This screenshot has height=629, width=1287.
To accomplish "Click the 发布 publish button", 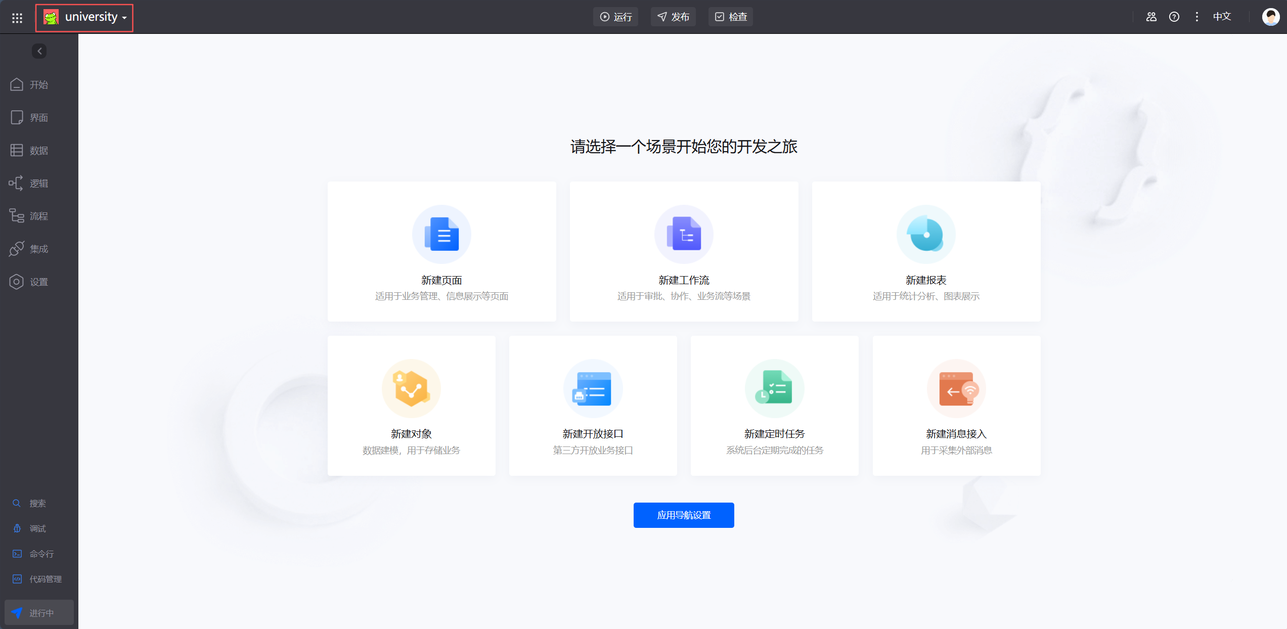I will [673, 17].
